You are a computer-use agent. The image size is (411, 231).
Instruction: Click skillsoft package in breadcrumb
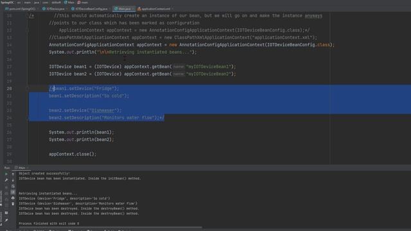coord(56,3)
